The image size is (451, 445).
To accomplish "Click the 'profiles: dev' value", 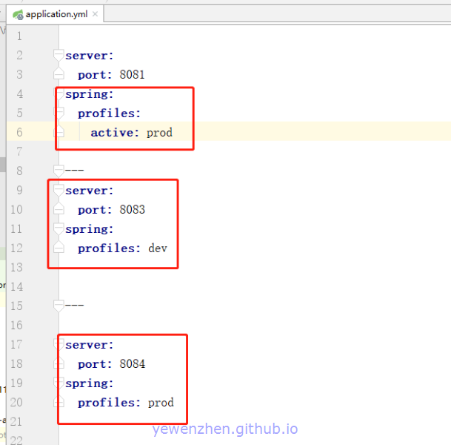I will (x=157, y=248).
